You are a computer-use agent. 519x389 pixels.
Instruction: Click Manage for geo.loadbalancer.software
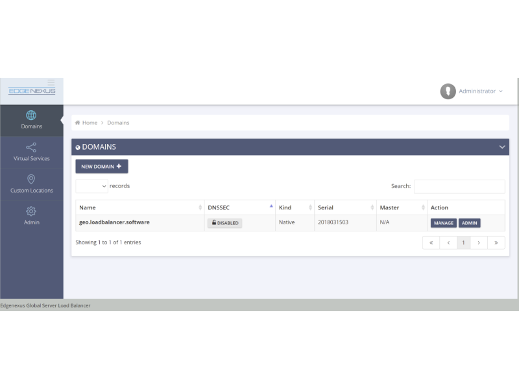tap(444, 223)
